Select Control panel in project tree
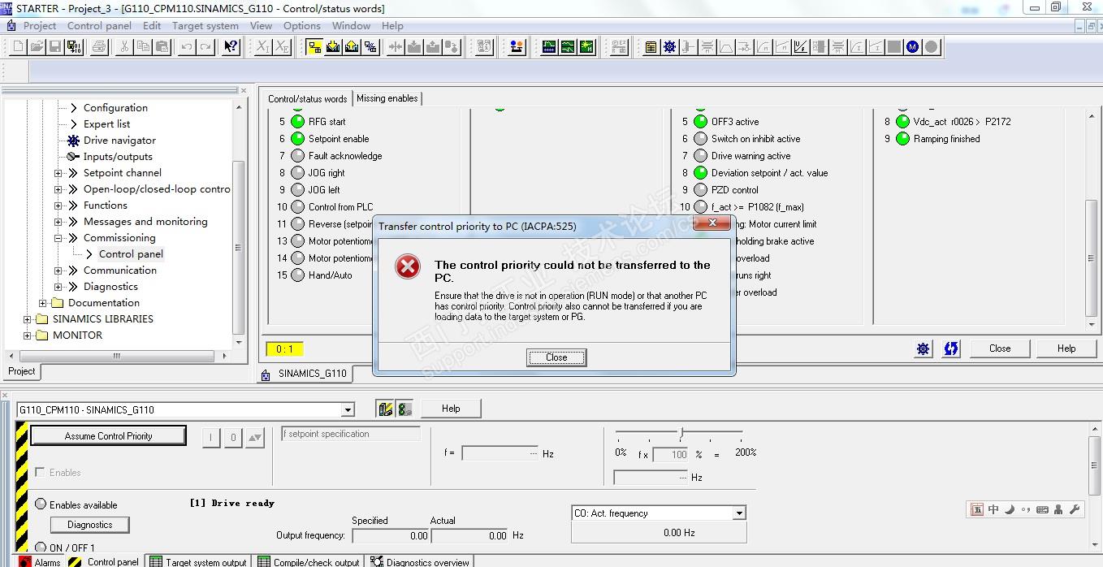Image resolution: width=1103 pixels, height=567 pixels. (131, 254)
